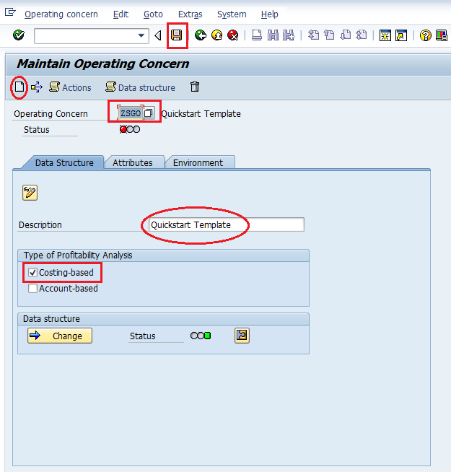The width and height of the screenshot is (451, 472).
Task: Click the Operating Concern ZSGO field
Action: [x=130, y=113]
